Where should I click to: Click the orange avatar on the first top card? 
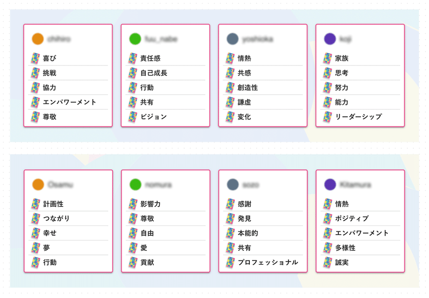click(38, 39)
